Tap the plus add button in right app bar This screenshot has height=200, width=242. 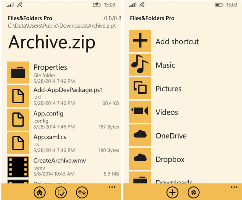click(172, 192)
